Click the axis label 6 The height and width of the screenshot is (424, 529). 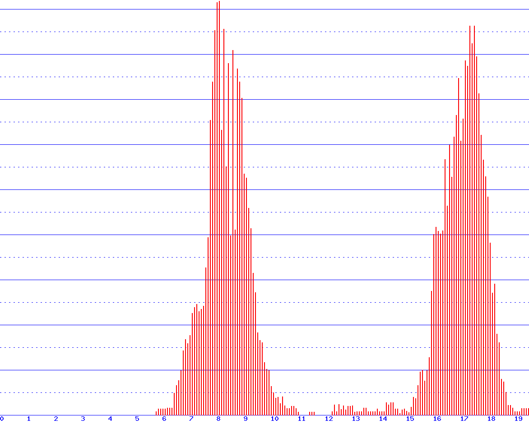tap(164, 419)
